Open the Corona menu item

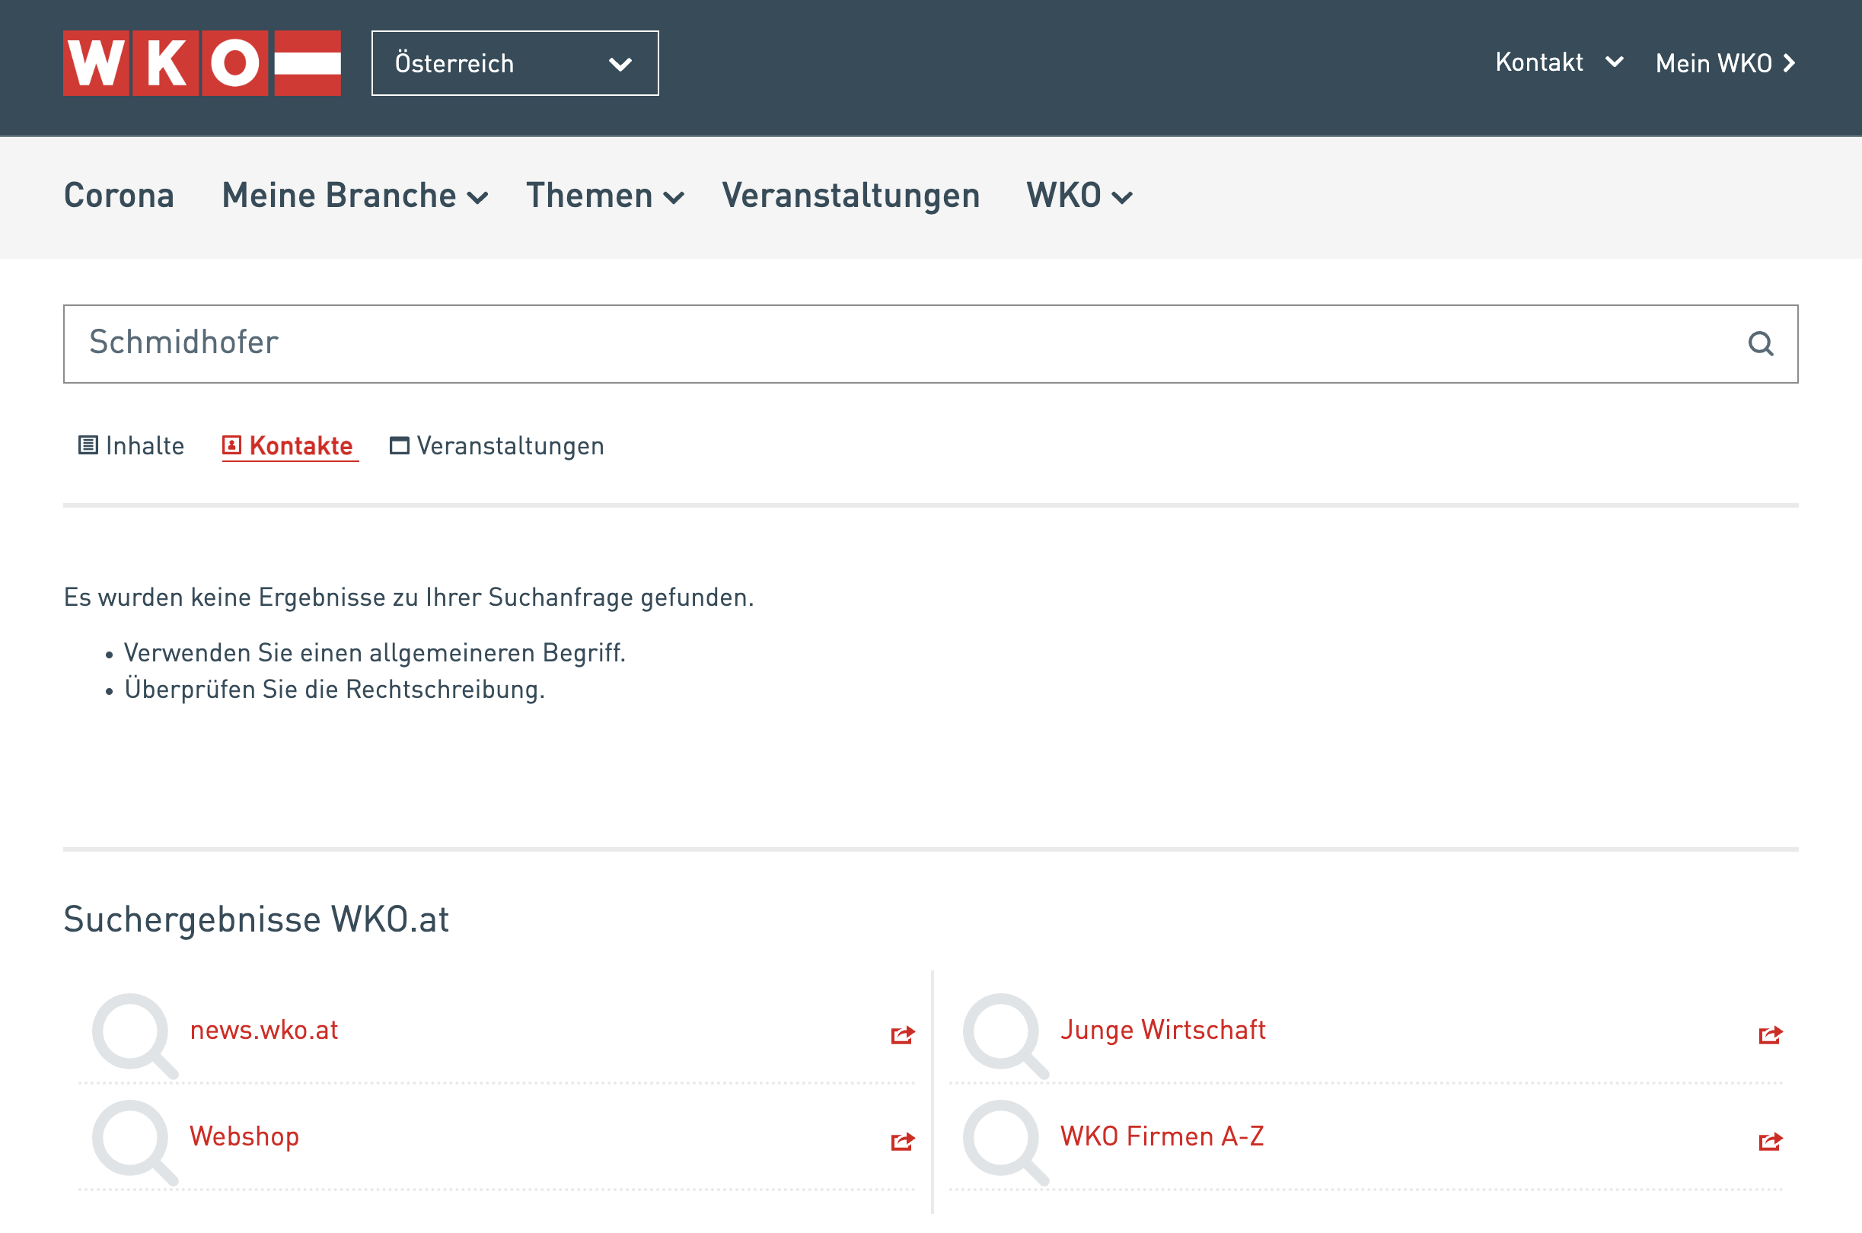[120, 196]
